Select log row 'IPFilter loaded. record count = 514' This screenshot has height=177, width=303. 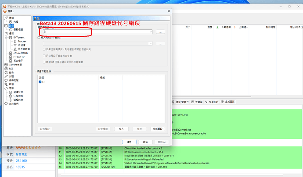coord(180,152)
